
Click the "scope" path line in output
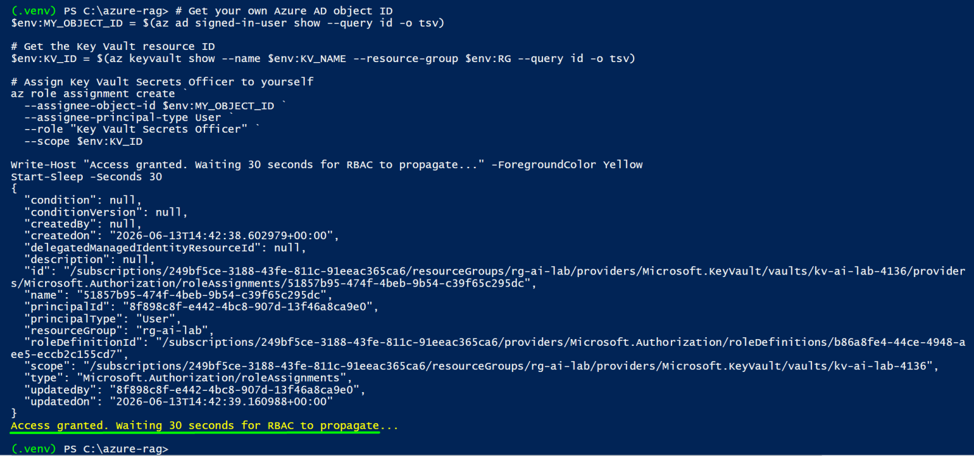(482, 366)
